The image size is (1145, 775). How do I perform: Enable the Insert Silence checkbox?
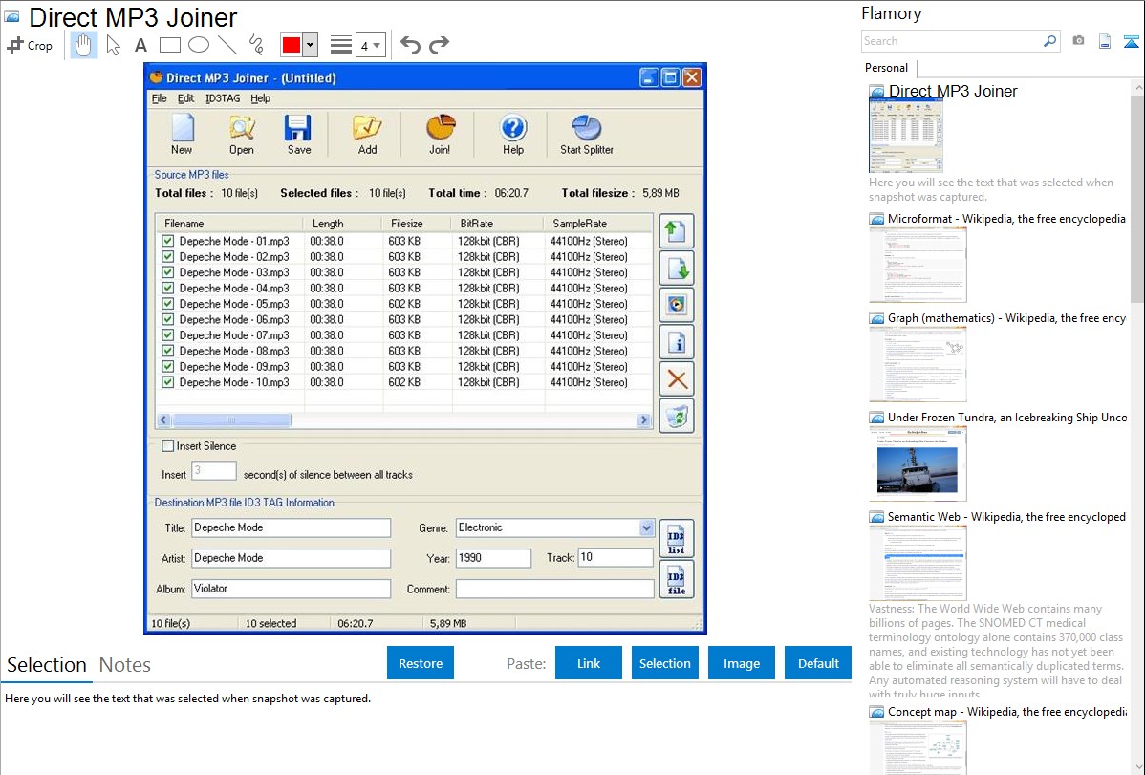(x=168, y=445)
